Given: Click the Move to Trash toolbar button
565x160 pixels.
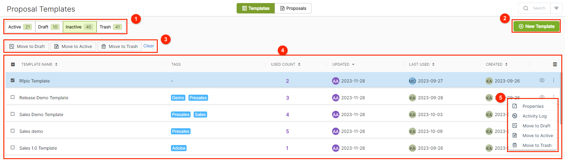Looking at the screenshot, I should (120, 46).
